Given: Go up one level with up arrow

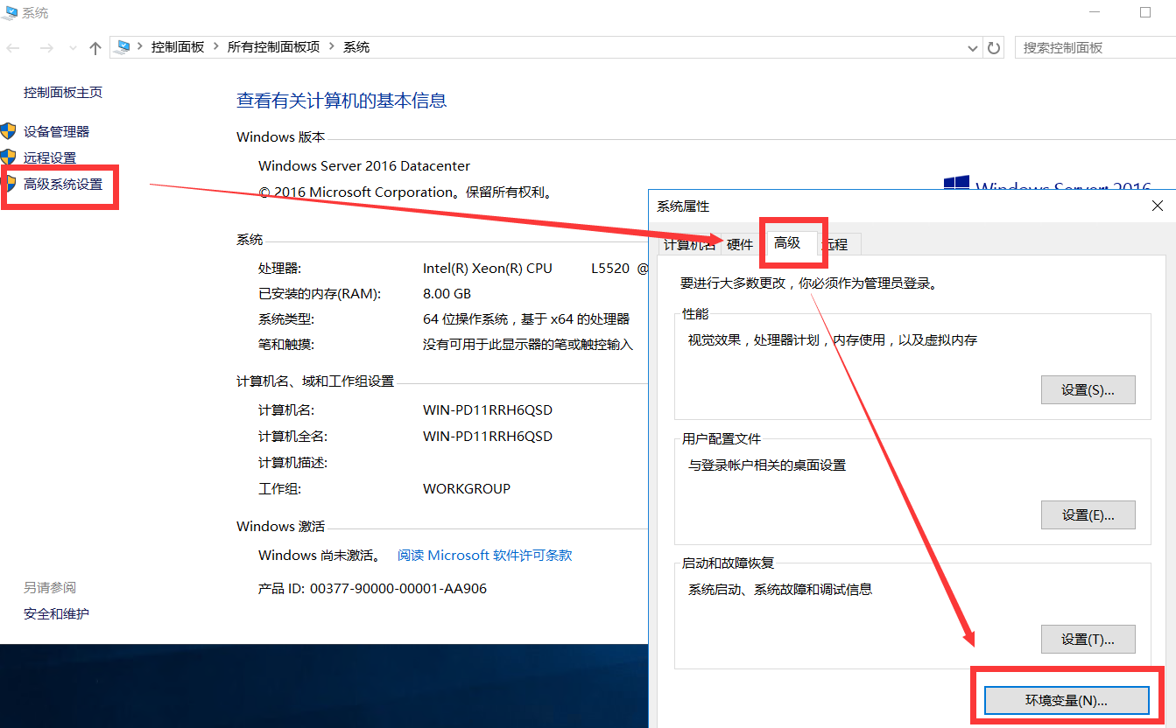Looking at the screenshot, I should (x=95, y=48).
